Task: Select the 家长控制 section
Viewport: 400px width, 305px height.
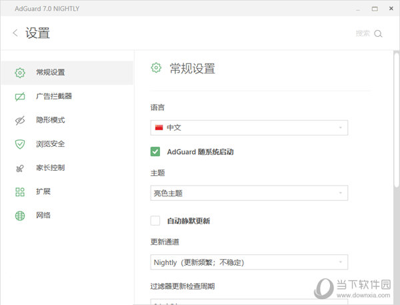Action: [x=67, y=168]
